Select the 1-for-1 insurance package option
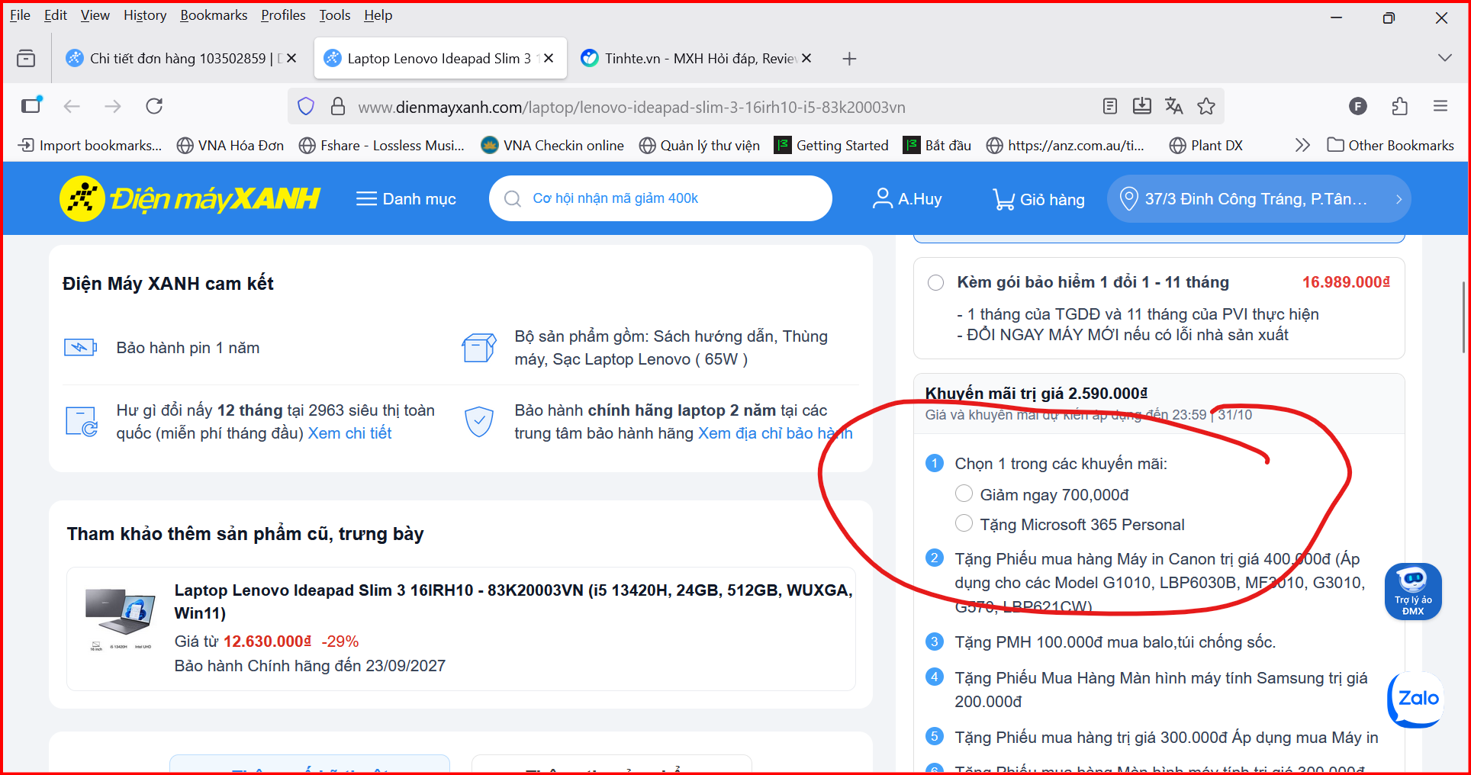Image resolution: width=1471 pixels, height=775 pixels. point(935,283)
